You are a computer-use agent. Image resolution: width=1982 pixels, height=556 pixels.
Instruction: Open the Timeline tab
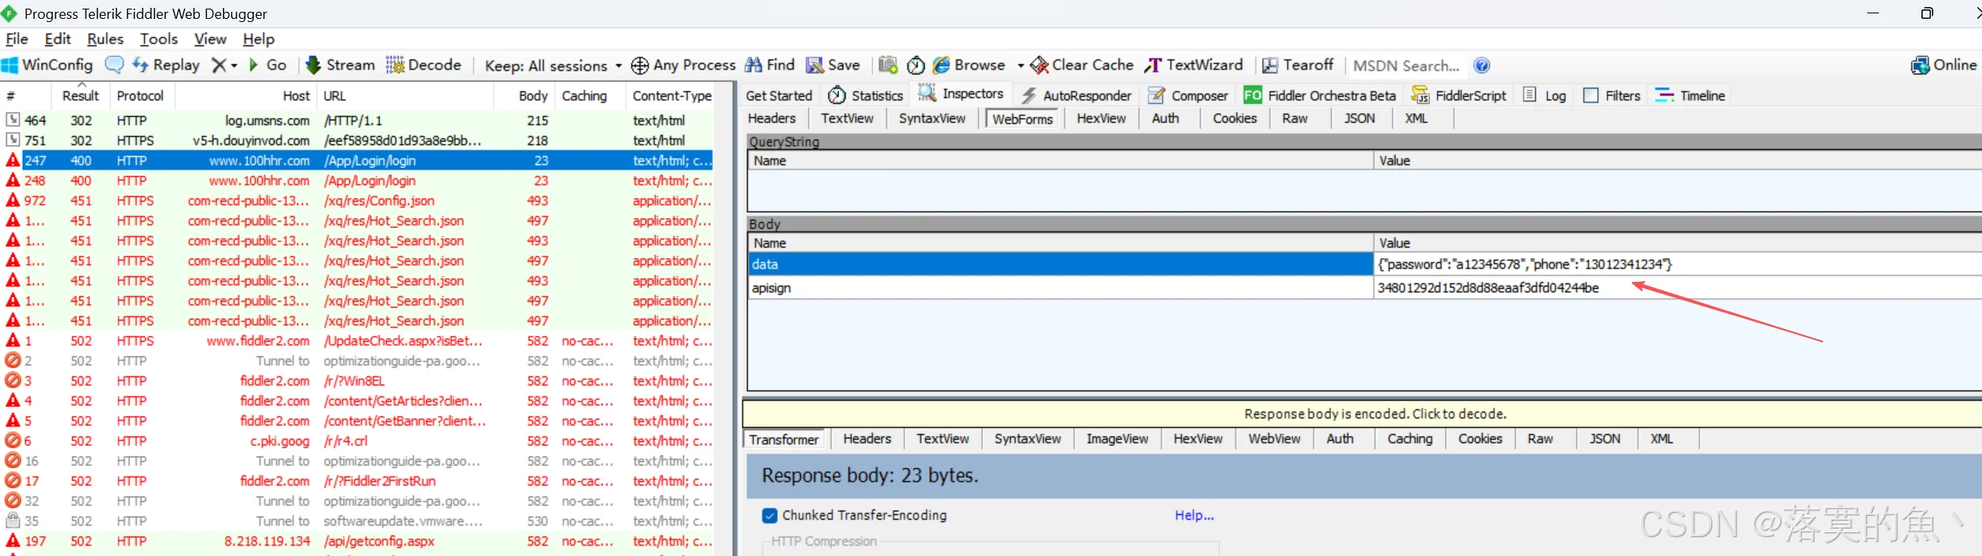[1690, 96]
